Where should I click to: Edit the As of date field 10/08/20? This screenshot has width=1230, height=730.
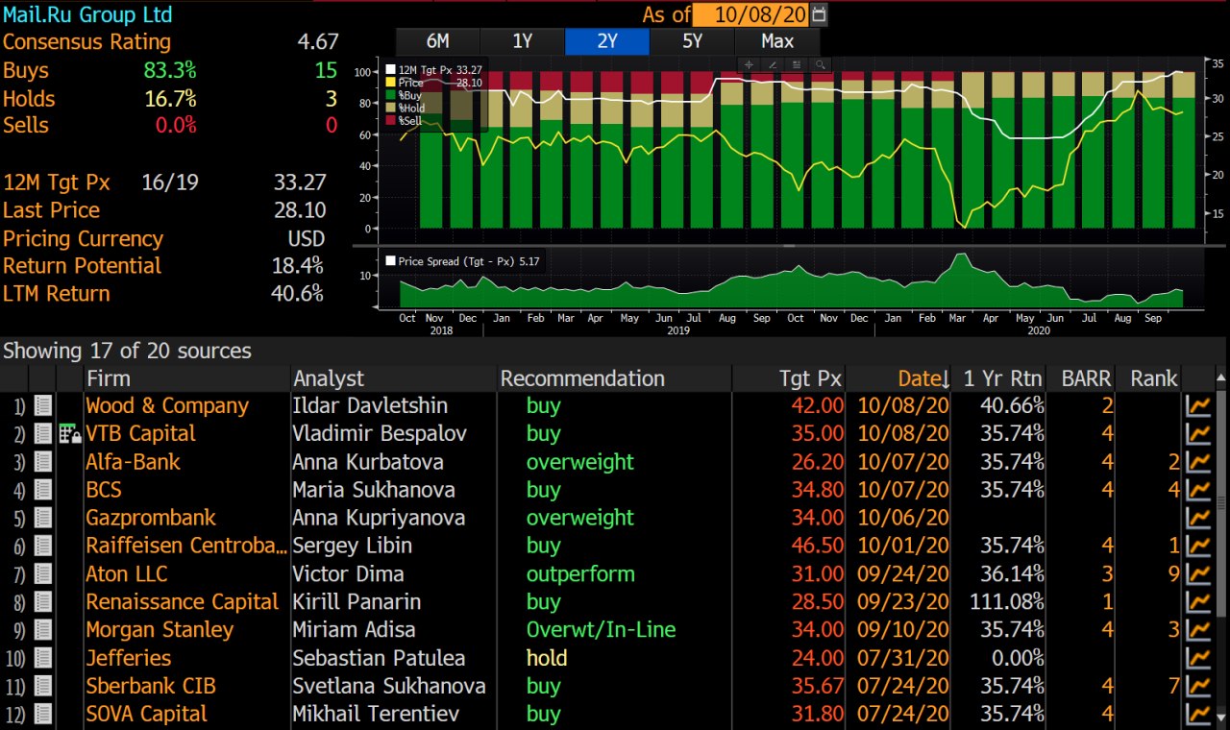tap(751, 14)
